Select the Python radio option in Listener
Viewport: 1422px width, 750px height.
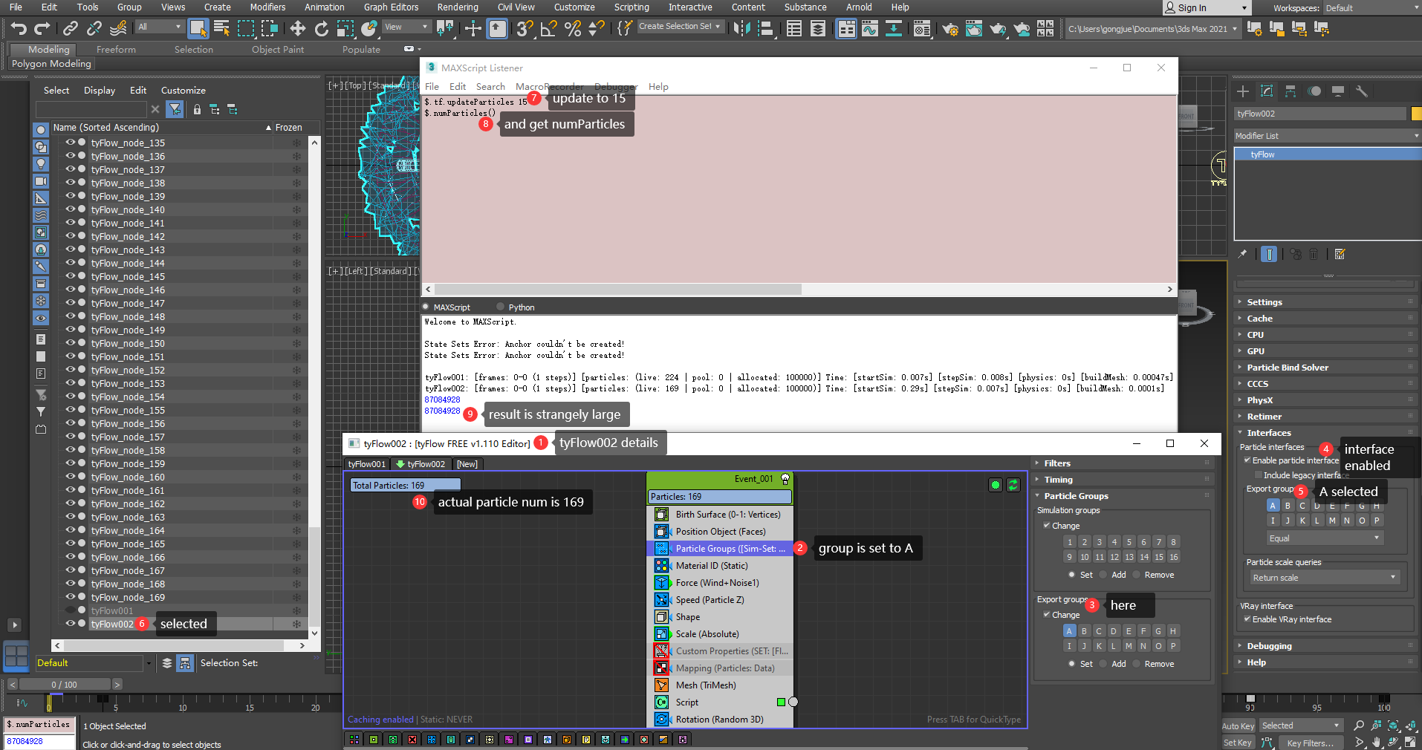pos(500,307)
